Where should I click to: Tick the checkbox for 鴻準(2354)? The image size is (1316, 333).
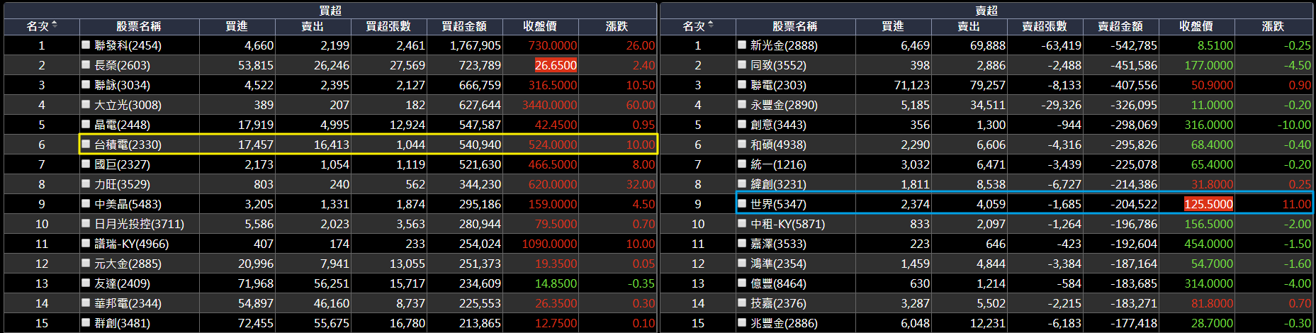(x=742, y=263)
